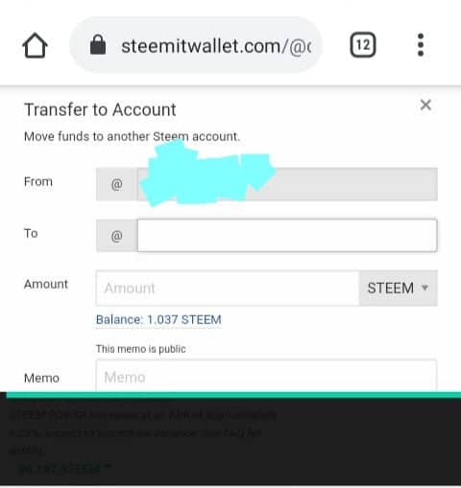Click the "Move funds to another Steem account" text
This screenshot has height=488, width=461.
click(x=132, y=136)
